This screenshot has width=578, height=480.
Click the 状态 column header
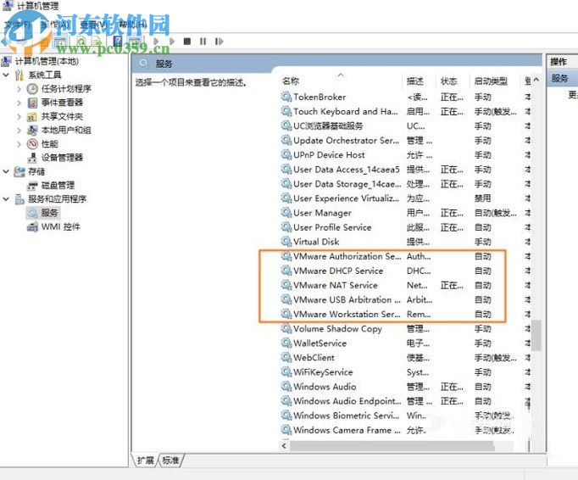[x=448, y=81]
